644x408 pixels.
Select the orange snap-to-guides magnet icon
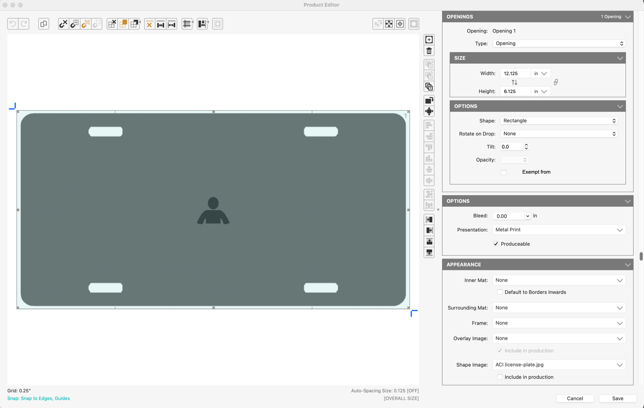tap(86, 24)
